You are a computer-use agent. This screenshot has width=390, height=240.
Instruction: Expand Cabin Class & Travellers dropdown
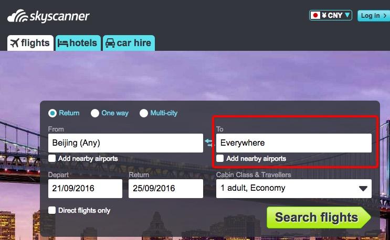pos(294,188)
